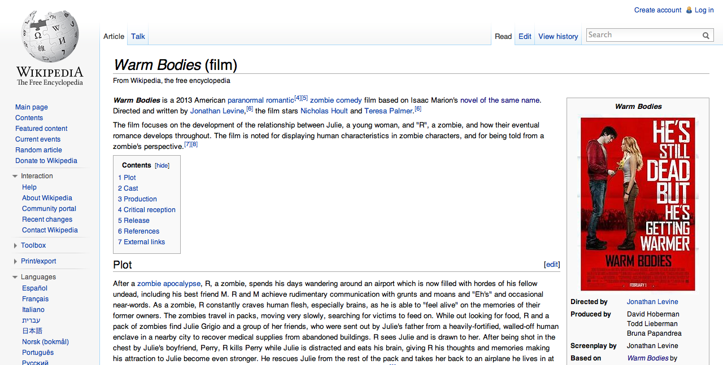Open novel of the same name link

[x=500, y=100]
